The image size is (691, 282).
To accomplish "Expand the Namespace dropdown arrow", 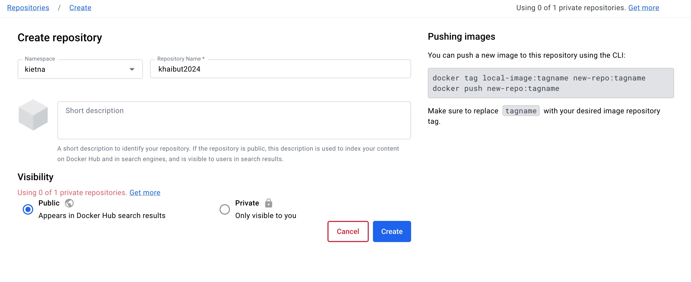I will (132, 69).
